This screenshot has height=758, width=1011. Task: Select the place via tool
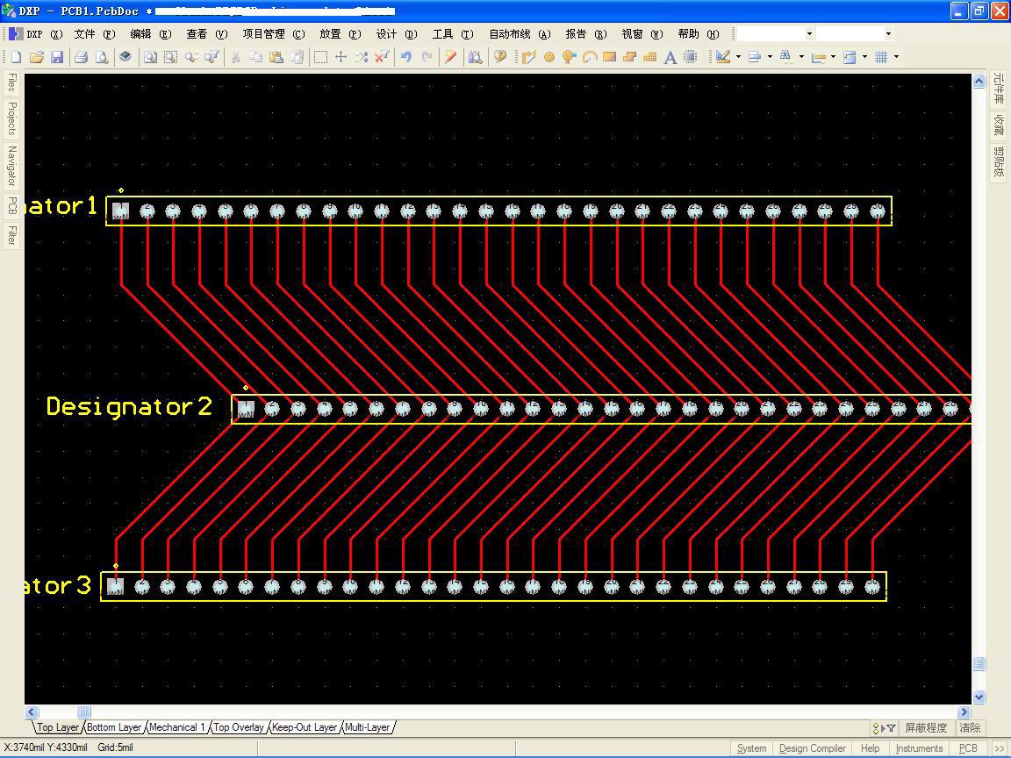pos(570,57)
